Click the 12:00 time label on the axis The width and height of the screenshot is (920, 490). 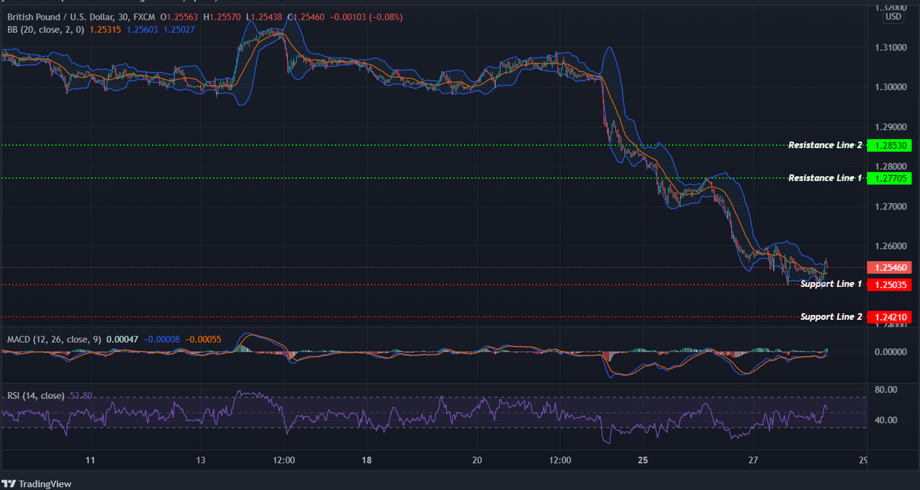pos(285,460)
